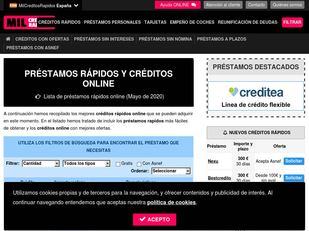Open the Bestcredito loan link
The height and width of the screenshot is (231, 309).
tap(219, 178)
